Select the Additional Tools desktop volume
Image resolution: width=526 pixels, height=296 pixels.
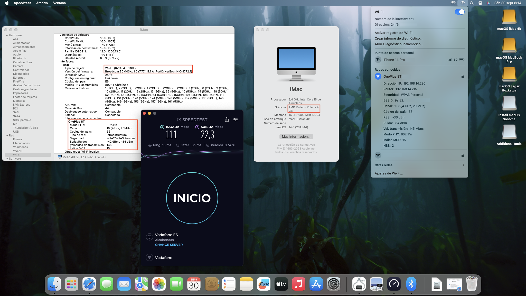[509, 135]
